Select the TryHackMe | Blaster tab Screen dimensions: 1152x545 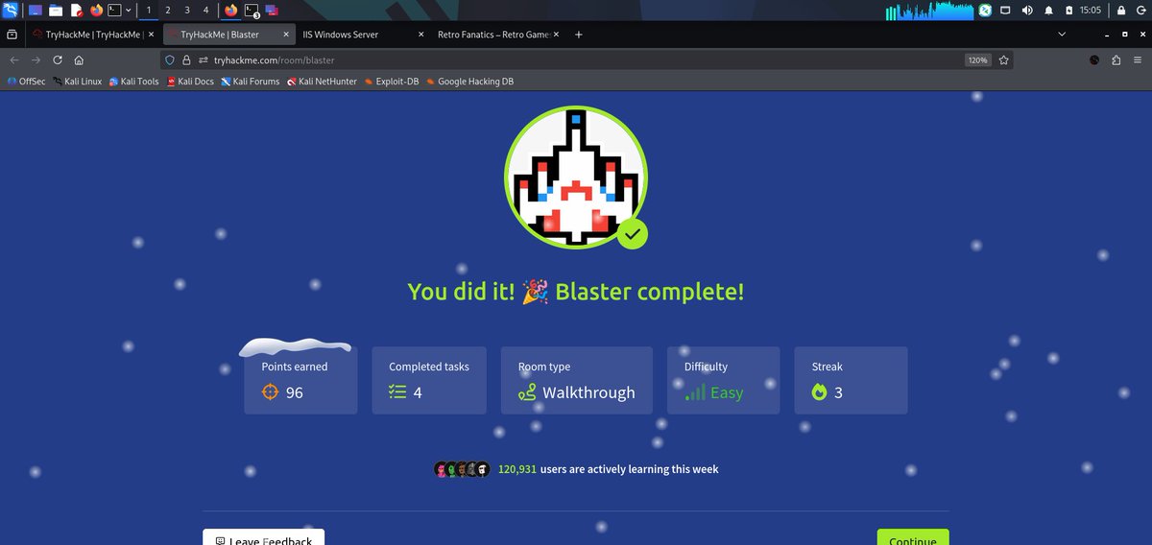point(228,34)
